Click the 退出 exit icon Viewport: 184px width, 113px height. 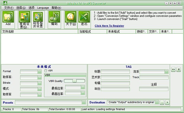pyautogui.click(x=84, y=17)
